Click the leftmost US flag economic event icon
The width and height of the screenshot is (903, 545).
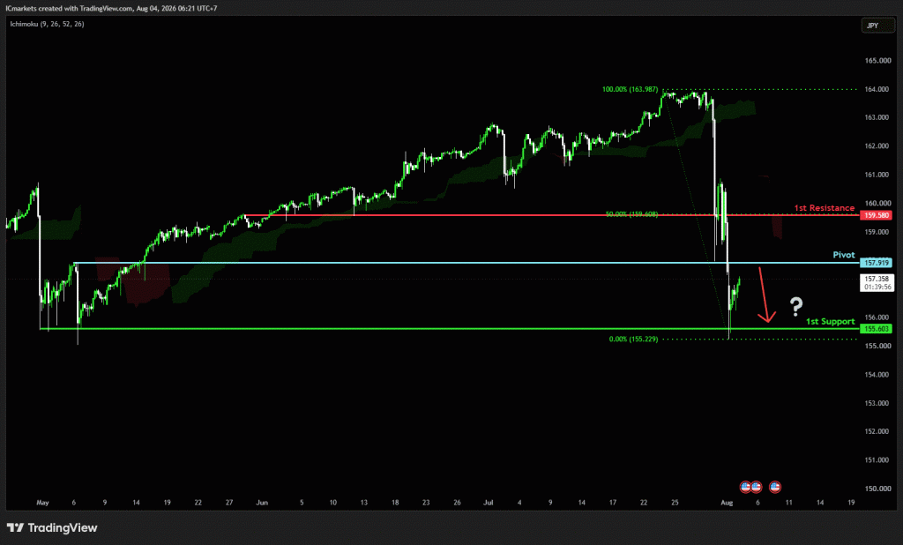click(x=745, y=487)
